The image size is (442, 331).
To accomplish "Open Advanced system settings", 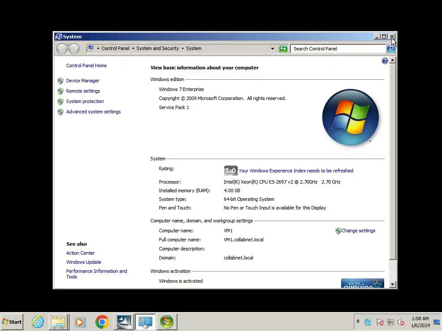I will coord(93,112).
